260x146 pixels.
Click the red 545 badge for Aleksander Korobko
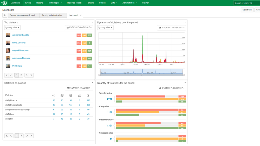point(79,35)
